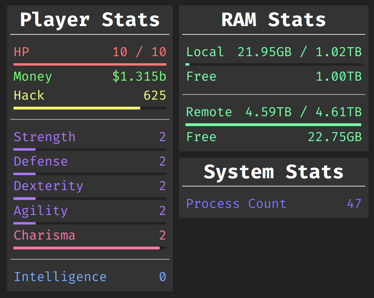Click the Dexterity stat label
Image resolution: width=374 pixels, height=298 pixels.
(x=48, y=186)
